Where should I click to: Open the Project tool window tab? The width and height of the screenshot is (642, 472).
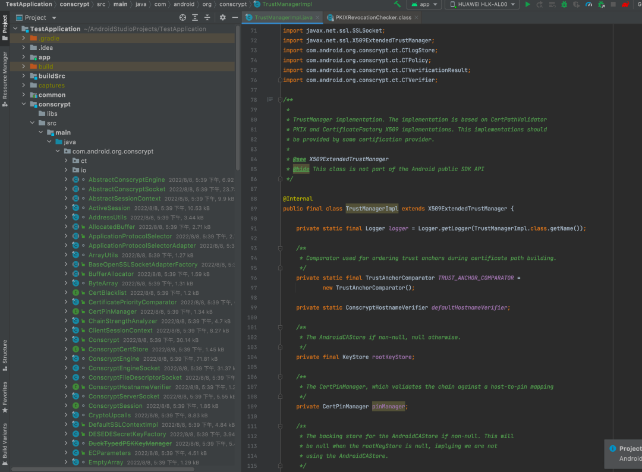(x=5, y=27)
